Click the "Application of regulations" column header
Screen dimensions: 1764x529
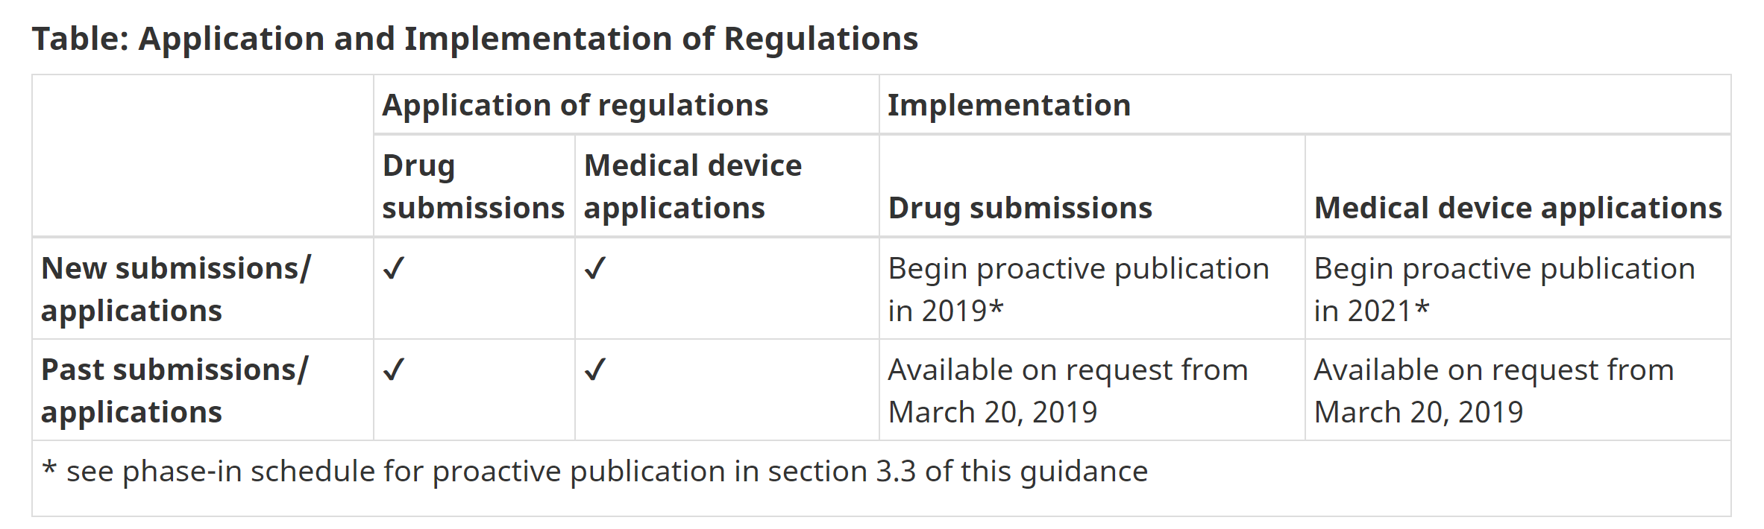[575, 105]
